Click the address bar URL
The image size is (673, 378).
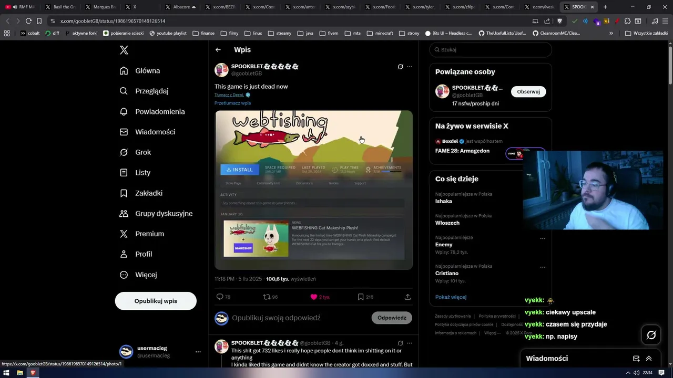(113, 21)
